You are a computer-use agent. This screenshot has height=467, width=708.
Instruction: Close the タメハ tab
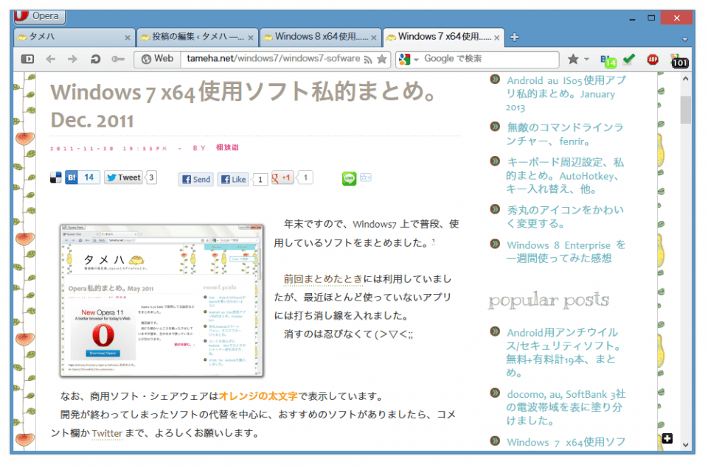point(128,38)
